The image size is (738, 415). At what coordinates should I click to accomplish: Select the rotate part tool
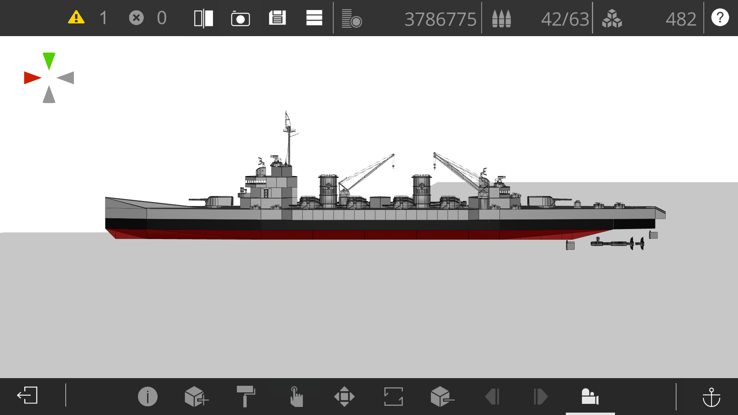393,396
